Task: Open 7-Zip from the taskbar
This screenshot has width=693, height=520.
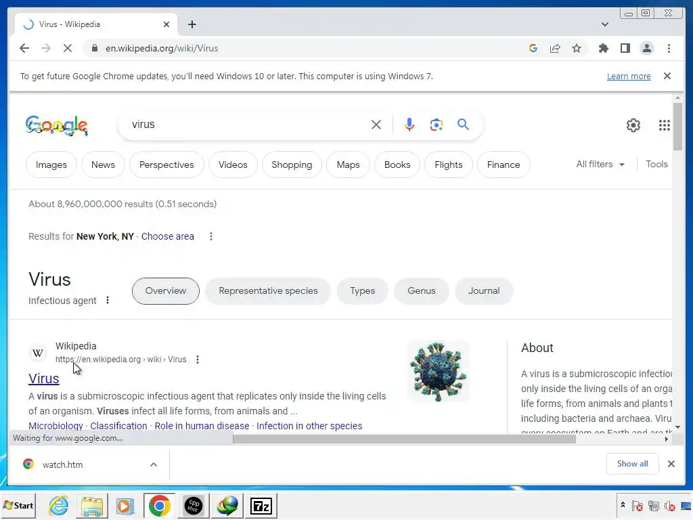Action: pyautogui.click(x=261, y=506)
